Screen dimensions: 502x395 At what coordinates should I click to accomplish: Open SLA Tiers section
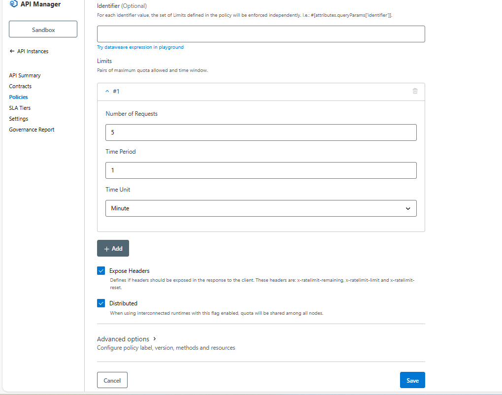pyautogui.click(x=20, y=108)
